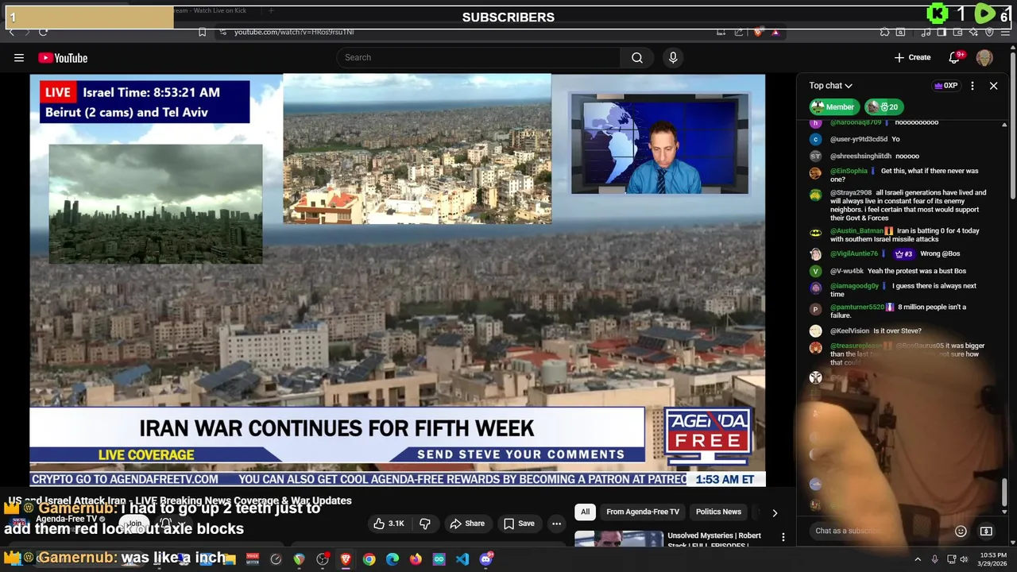Screen dimensions: 1017x572
Task: Open Brave Shields lion icon
Action: 758,32
